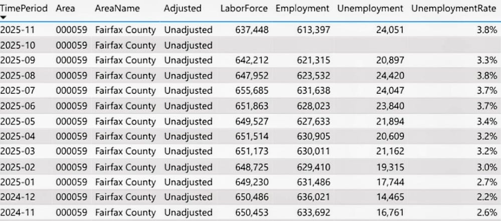Click the Area column header
The image size is (501, 221).
[65, 9]
